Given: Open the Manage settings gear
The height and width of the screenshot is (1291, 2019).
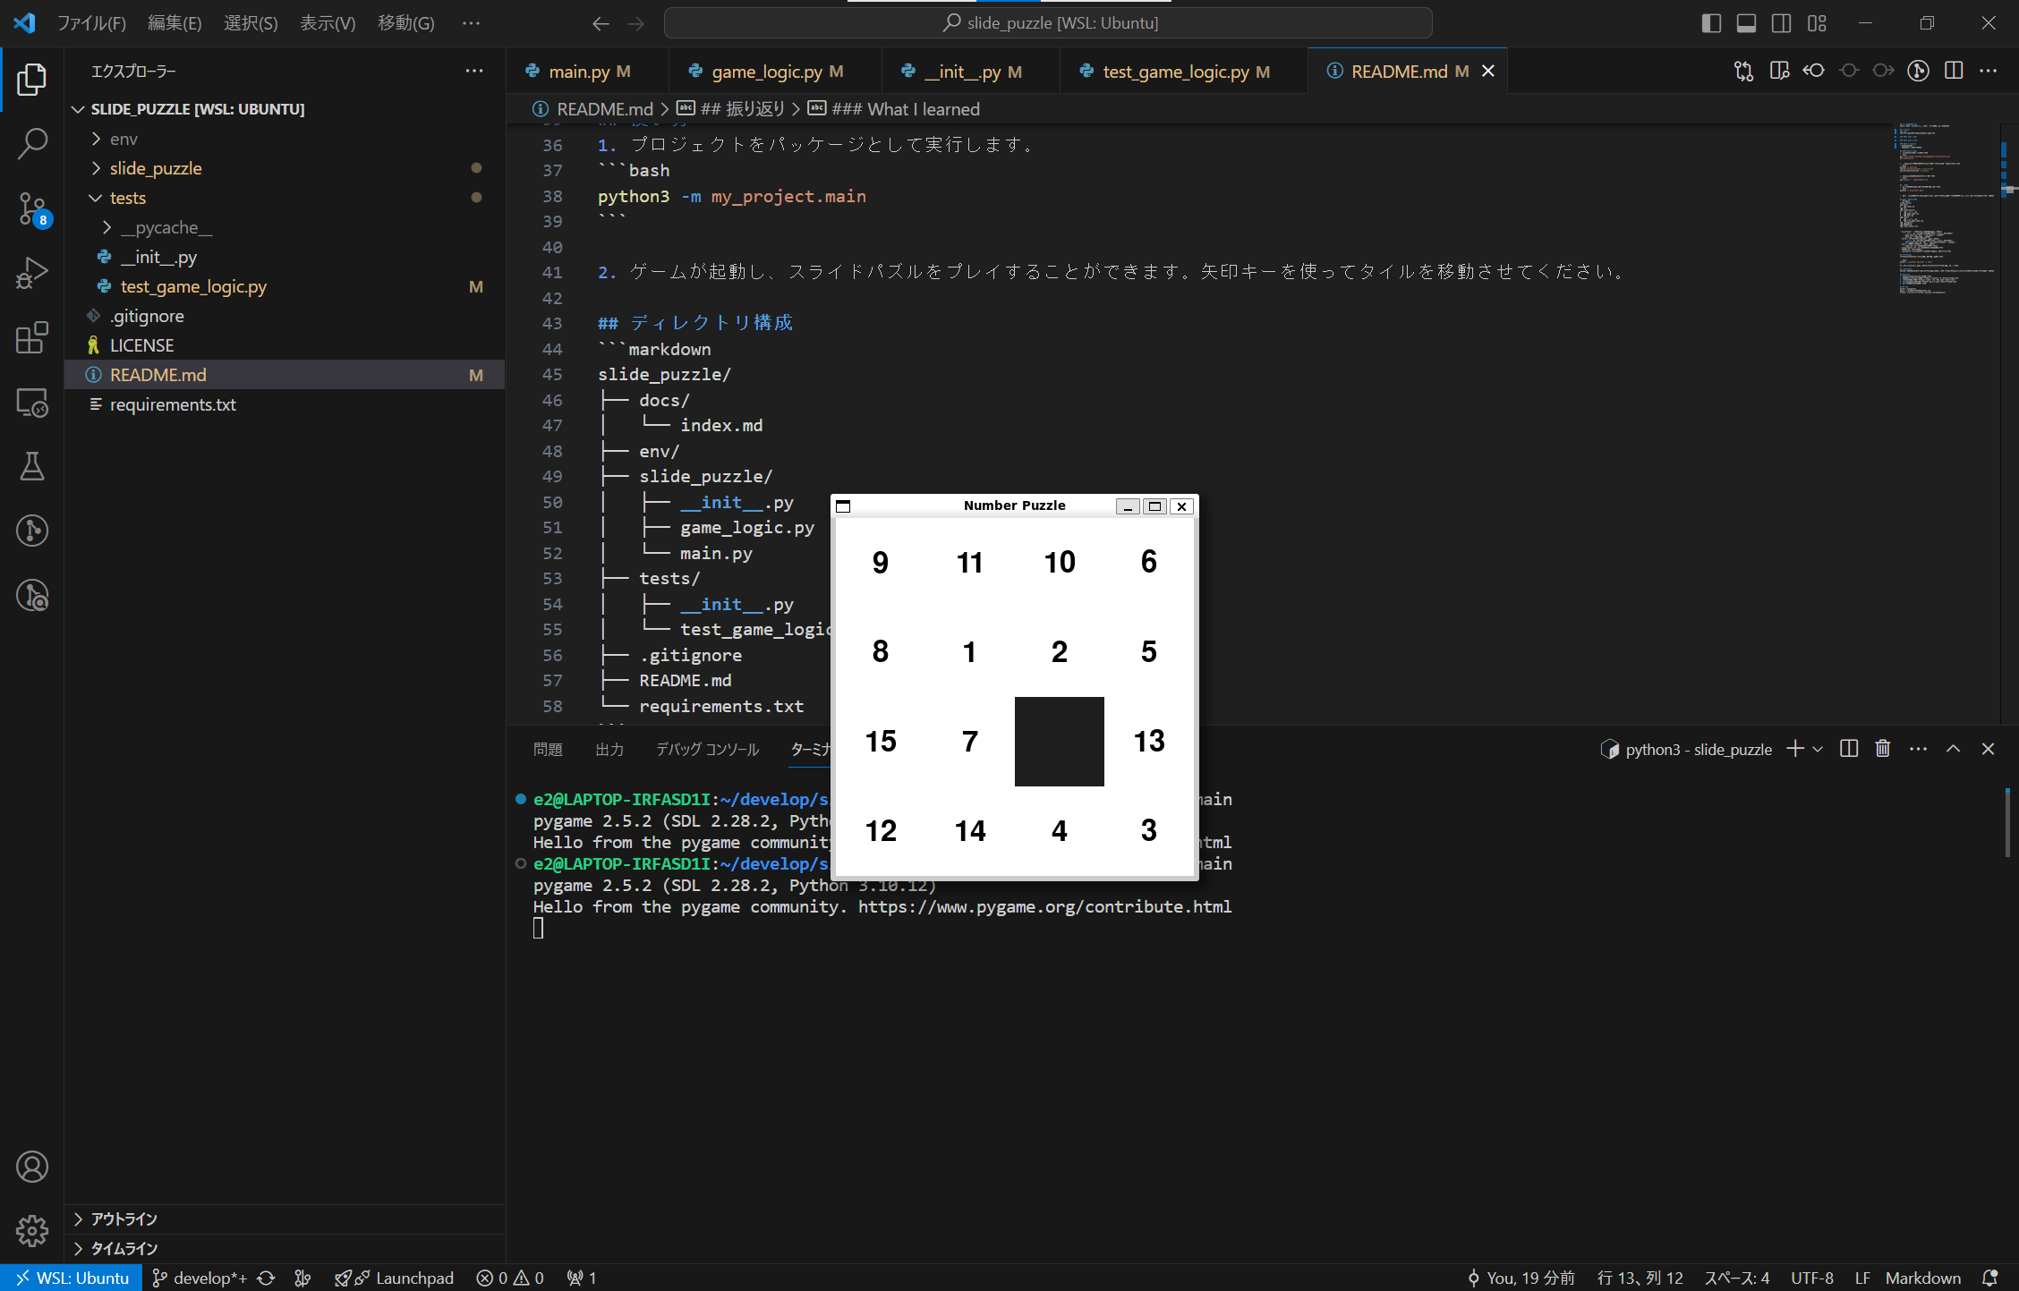Looking at the screenshot, I should click(32, 1231).
